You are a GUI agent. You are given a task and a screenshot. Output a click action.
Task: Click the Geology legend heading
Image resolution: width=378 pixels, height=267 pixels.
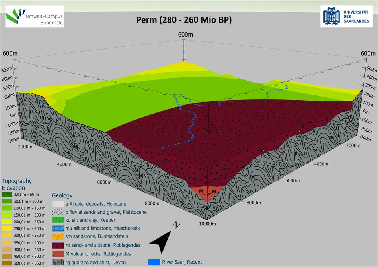coord(62,195)
